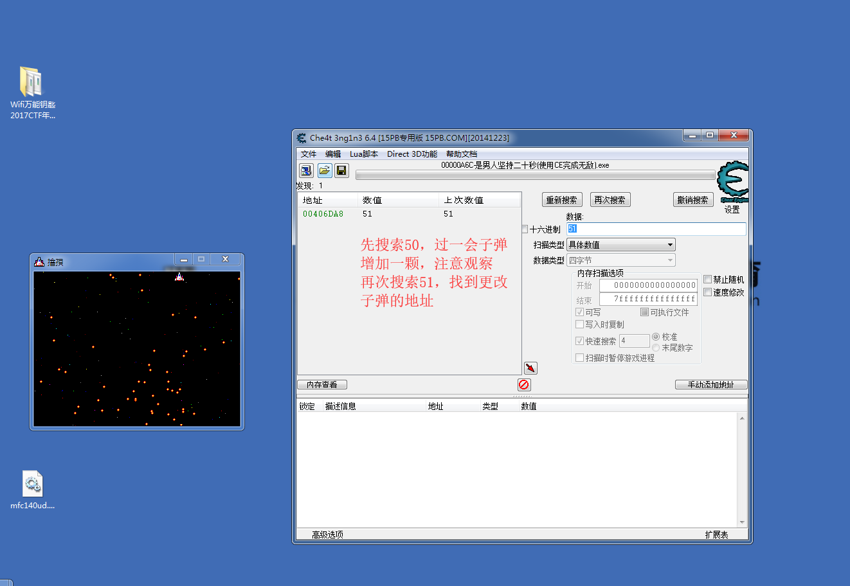850x586 pixels.
Task: Click the fast scan alignment value field
Action: [x=634, y=341]
